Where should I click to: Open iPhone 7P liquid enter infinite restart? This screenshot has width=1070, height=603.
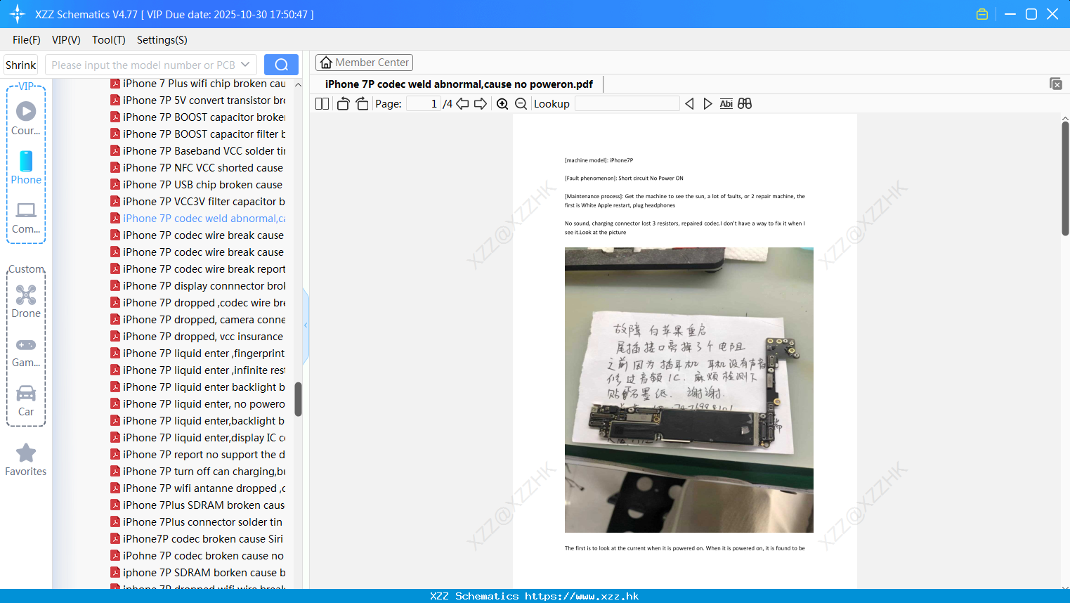click(199, 370)
